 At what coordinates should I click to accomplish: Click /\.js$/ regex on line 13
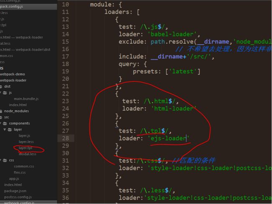click(x=152, y=27)
